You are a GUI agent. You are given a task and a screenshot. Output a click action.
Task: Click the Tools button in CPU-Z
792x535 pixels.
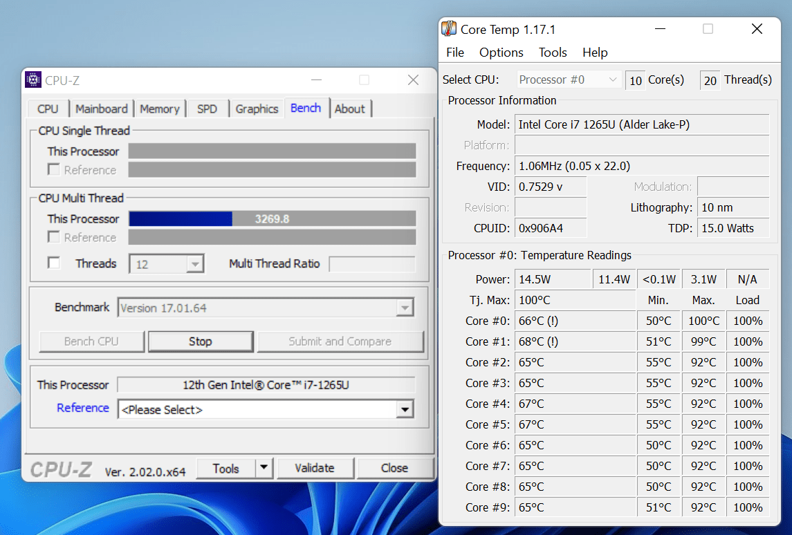225,468
